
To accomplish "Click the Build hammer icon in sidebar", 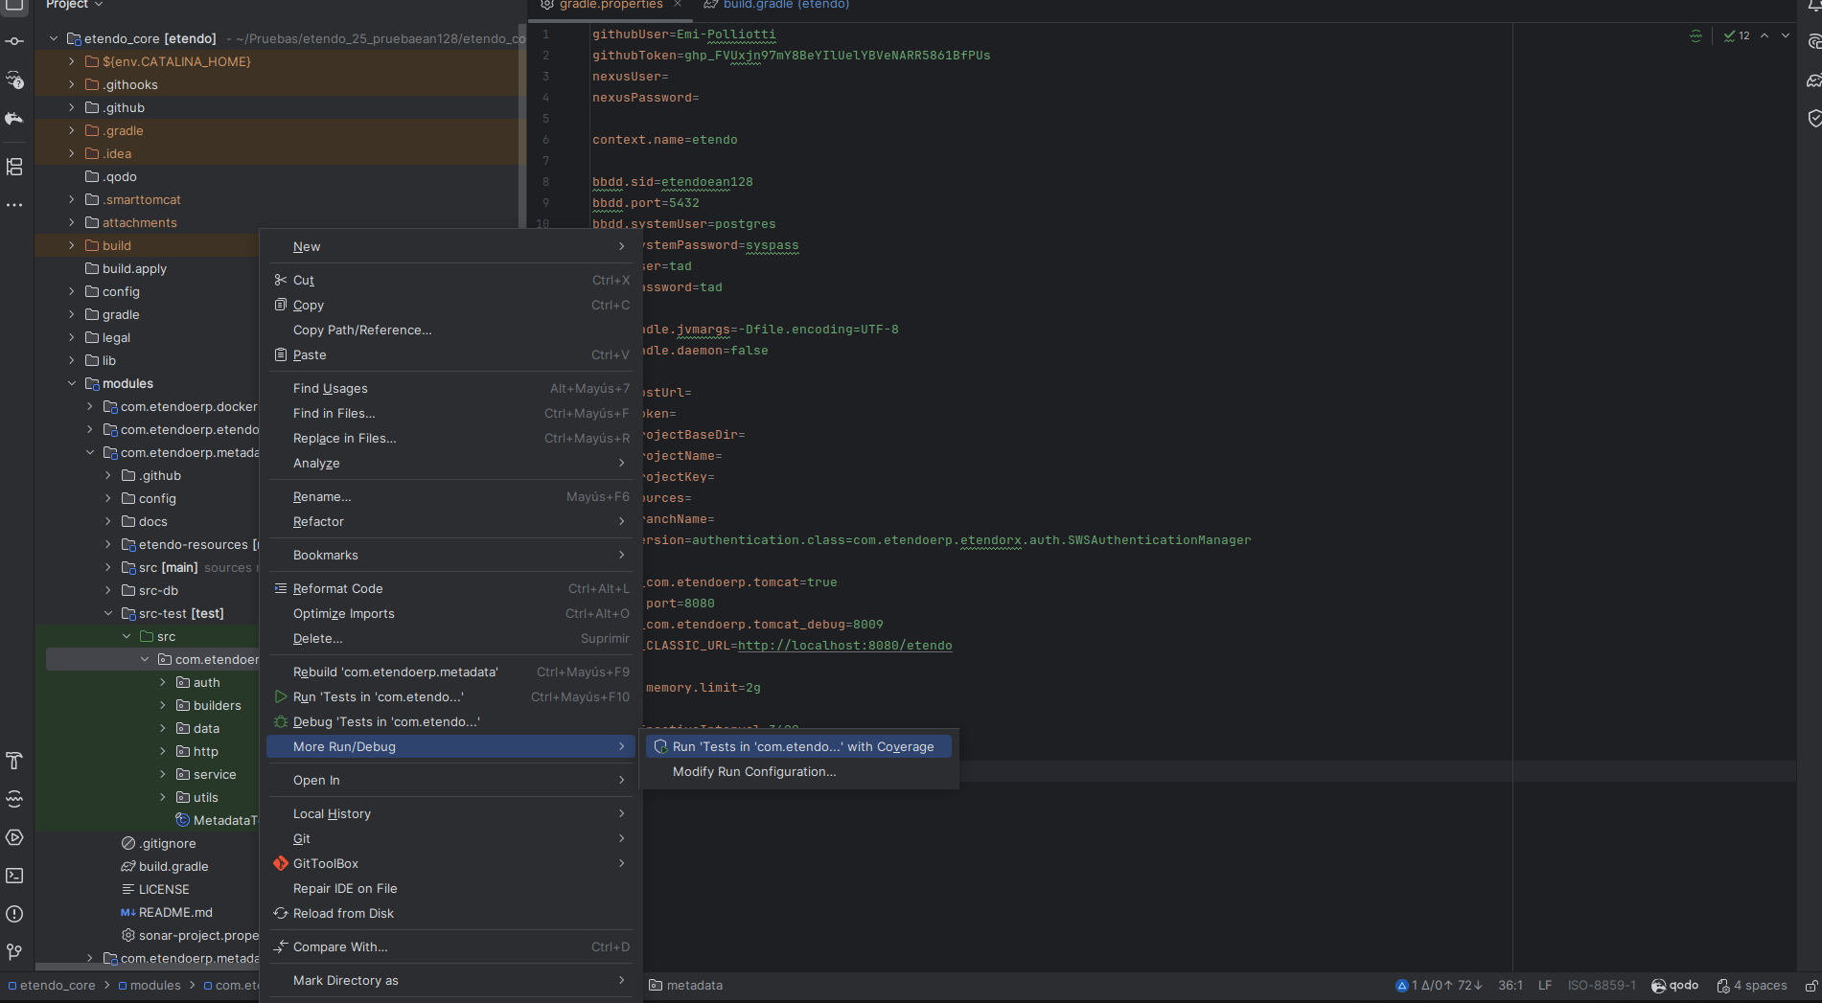I will click(14, 761).
